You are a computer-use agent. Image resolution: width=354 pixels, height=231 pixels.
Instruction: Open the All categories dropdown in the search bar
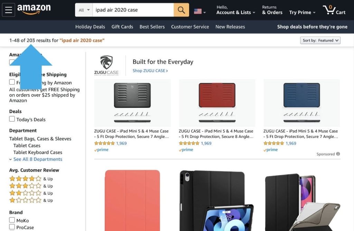[x=83, y=10]
